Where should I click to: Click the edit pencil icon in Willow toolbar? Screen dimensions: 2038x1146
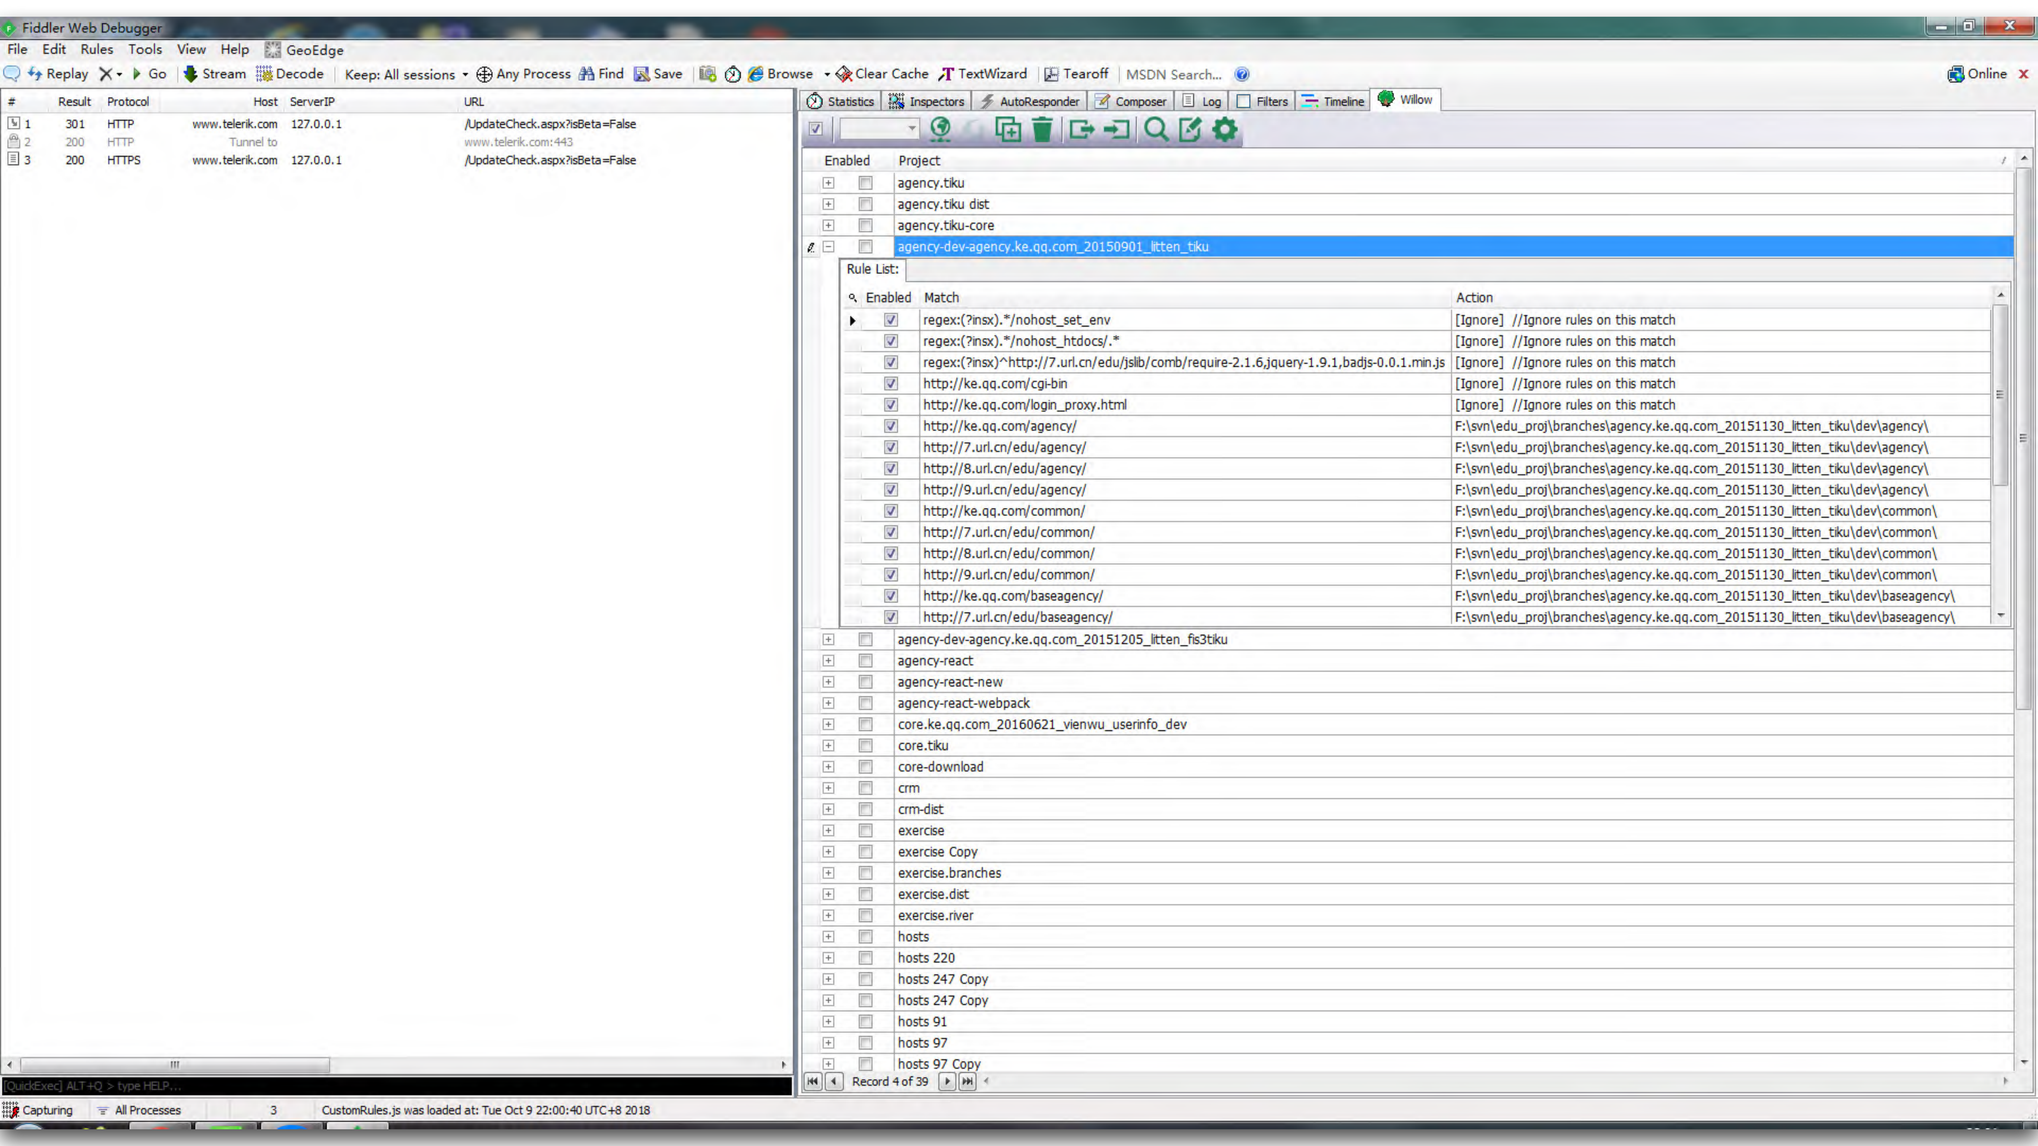(1190, 130)
